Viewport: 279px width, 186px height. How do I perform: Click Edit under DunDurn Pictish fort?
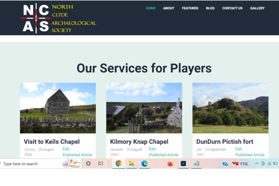(x=239, y=149)
